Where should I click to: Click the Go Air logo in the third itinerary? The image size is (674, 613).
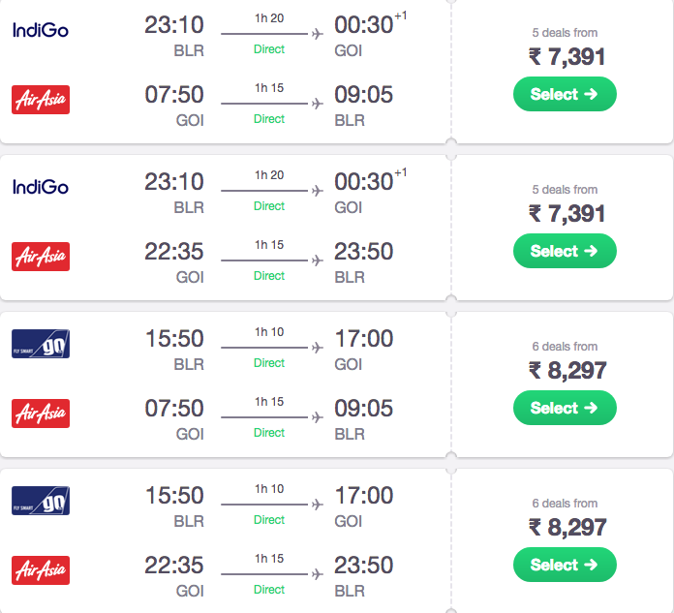point(41,344)
